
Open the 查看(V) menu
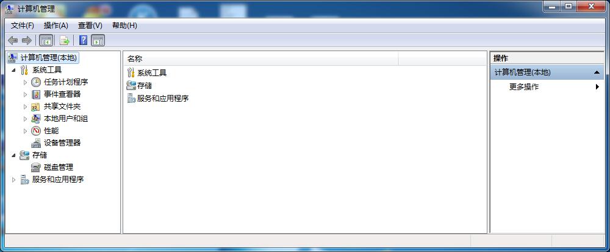90,26
